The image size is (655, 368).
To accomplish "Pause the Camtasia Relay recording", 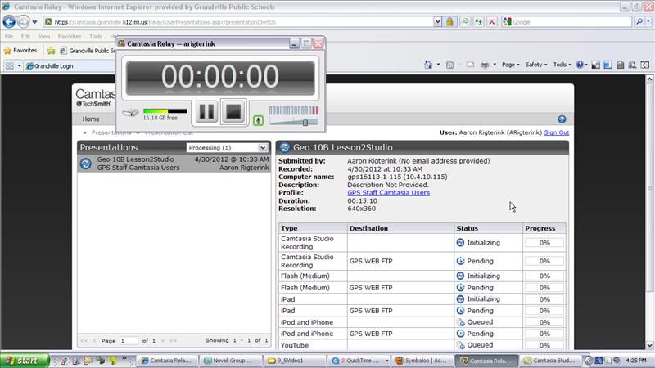I will pos(207,112).
